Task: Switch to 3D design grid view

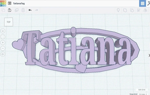Action: tap(142, 4)
